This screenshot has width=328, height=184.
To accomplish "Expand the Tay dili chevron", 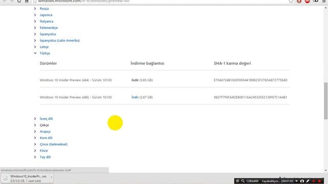I will (x=35, y=157).
